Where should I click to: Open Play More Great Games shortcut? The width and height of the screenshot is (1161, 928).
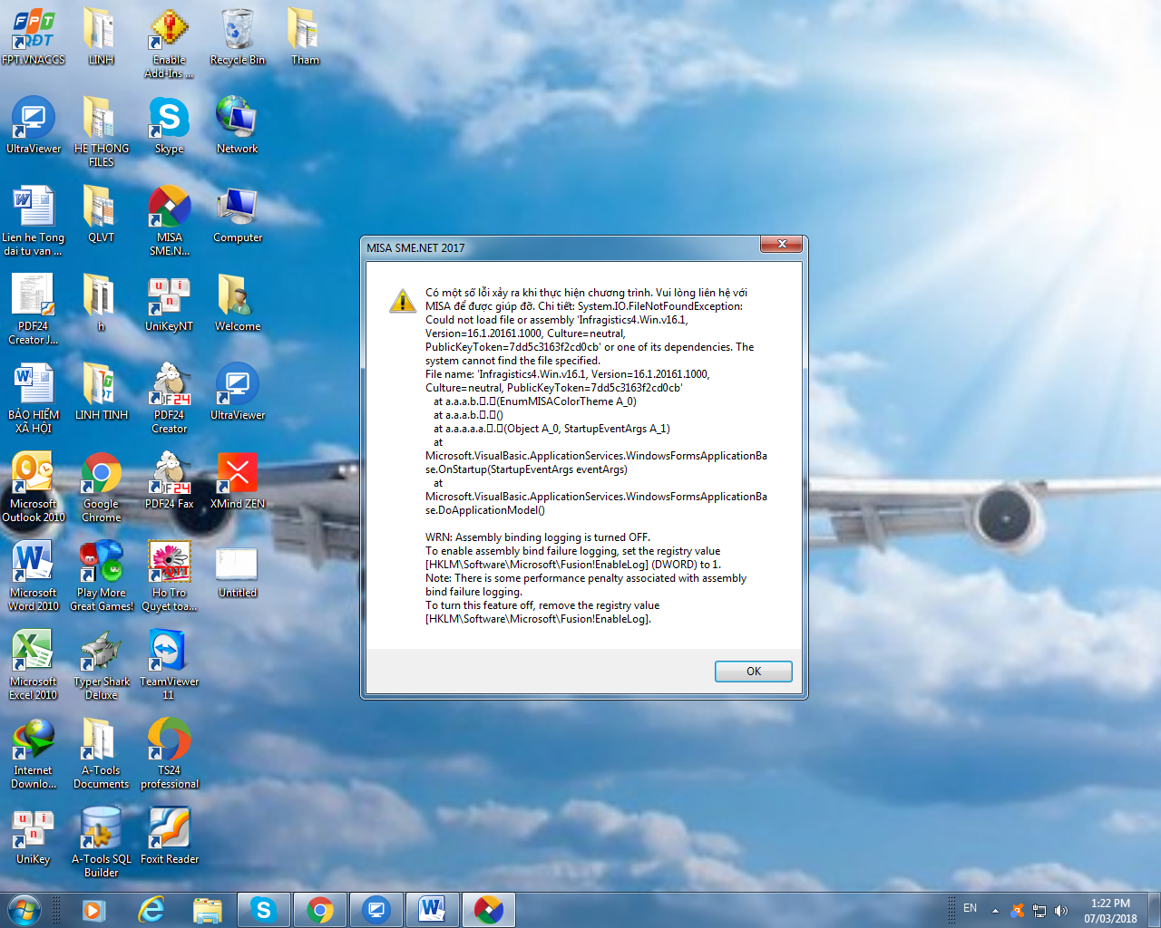click(x=101, y=575)
